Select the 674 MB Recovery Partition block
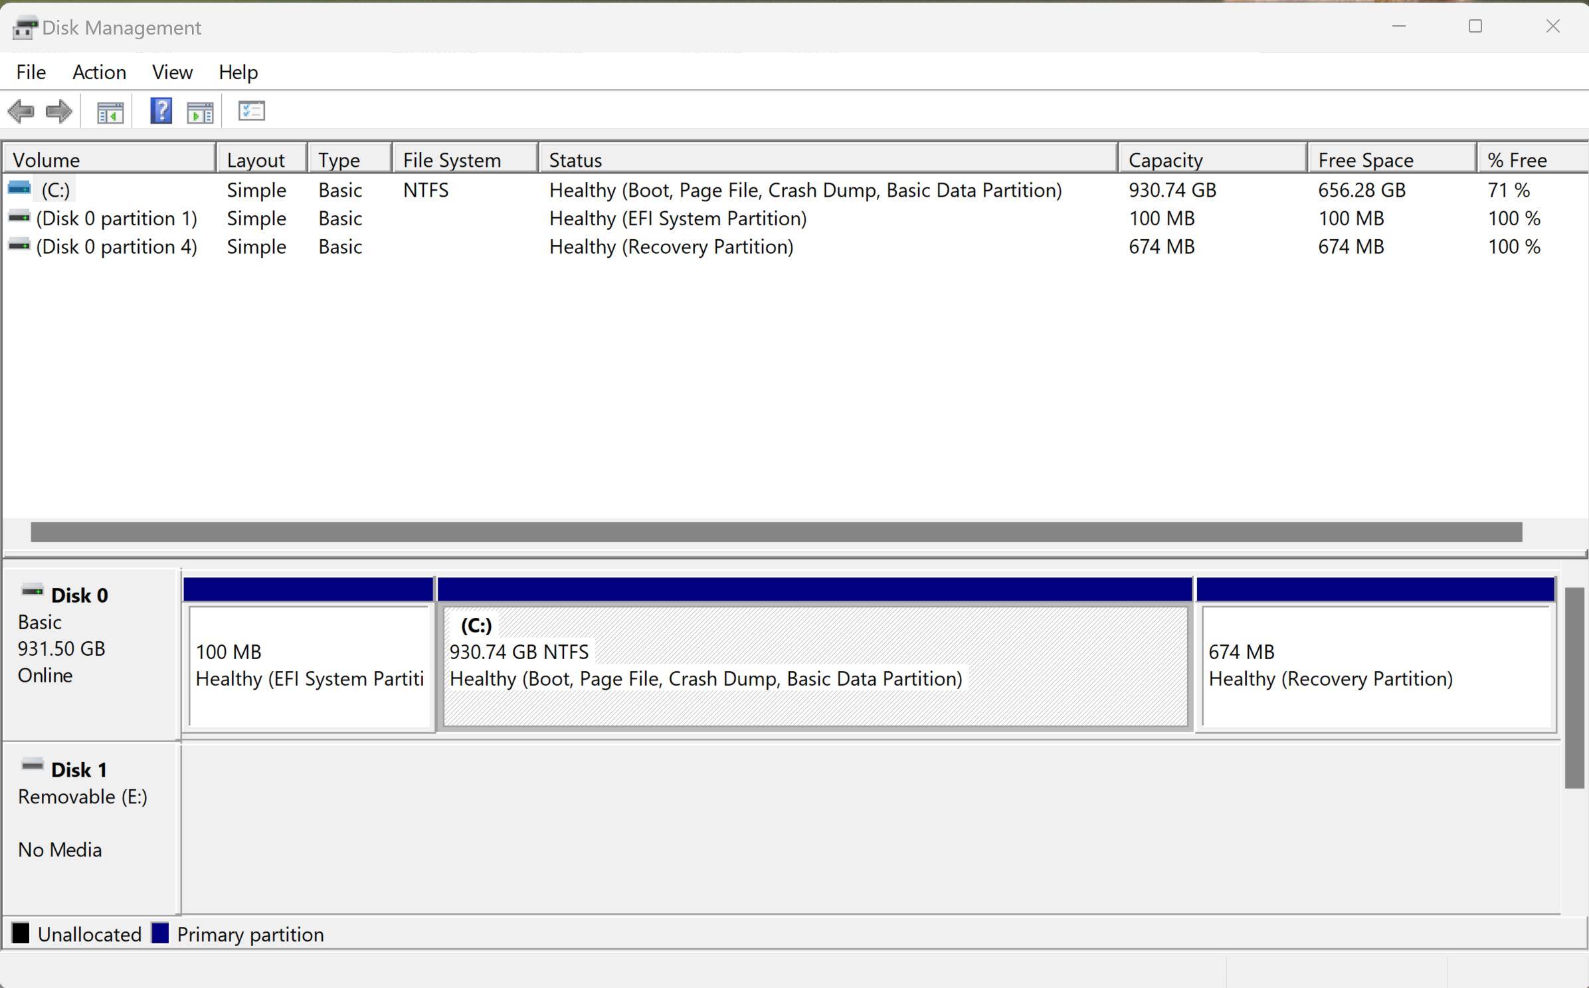Screen dimensions: 1589x988 [1375, 664]
